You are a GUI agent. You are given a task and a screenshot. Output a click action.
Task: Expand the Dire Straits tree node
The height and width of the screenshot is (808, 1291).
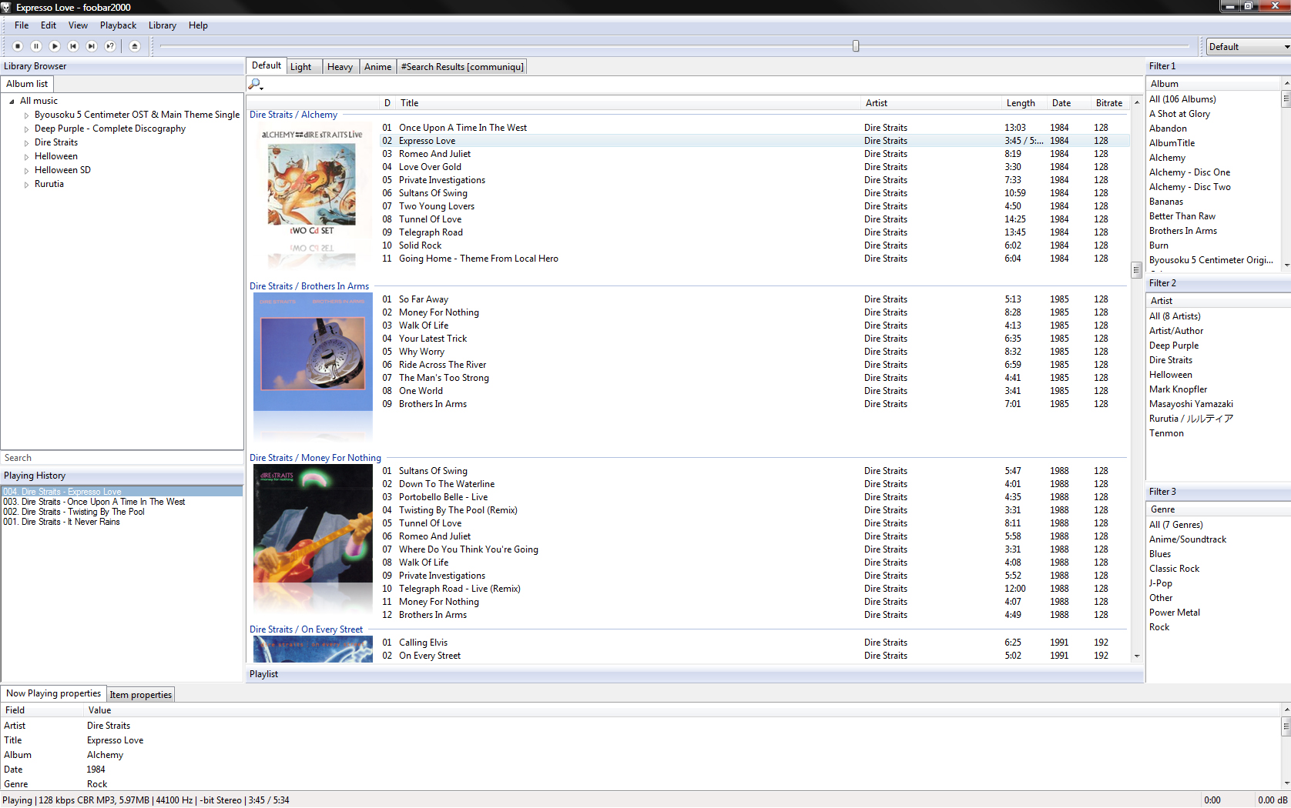pos(26,143)
